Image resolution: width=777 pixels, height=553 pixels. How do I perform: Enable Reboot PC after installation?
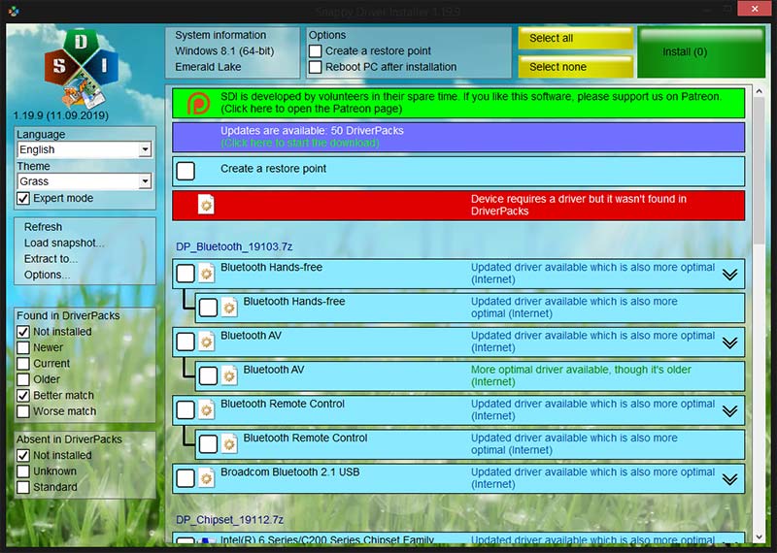pyautogui.click(x=315, y=67)
